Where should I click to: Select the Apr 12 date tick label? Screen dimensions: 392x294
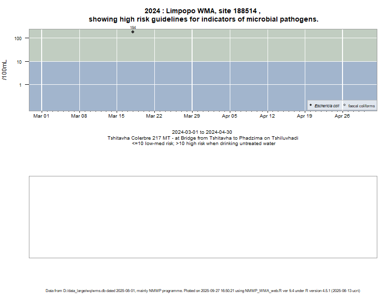pos(267,116)
